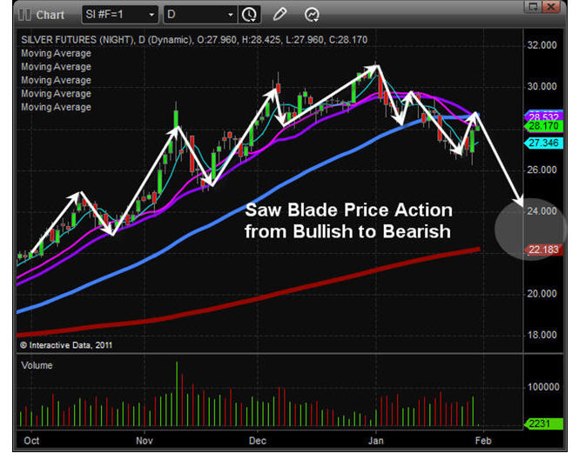Open the SI #F=1 symbol dropdown

[x=120, y=15]
